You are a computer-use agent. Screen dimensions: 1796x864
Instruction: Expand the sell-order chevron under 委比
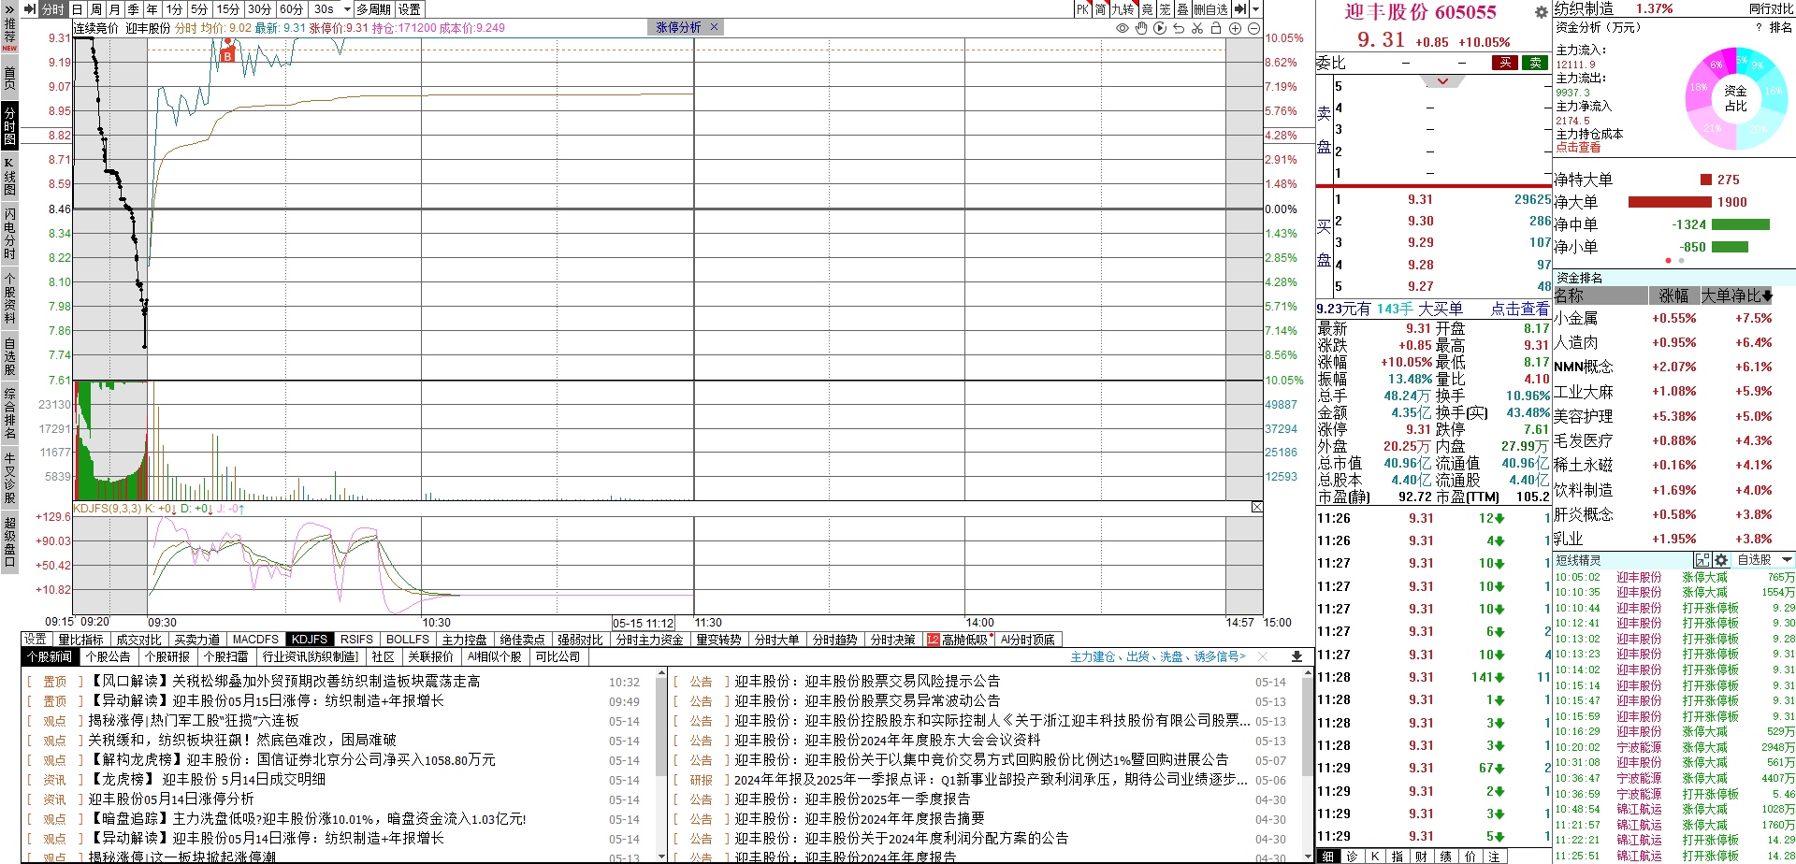coord(1442,81)
